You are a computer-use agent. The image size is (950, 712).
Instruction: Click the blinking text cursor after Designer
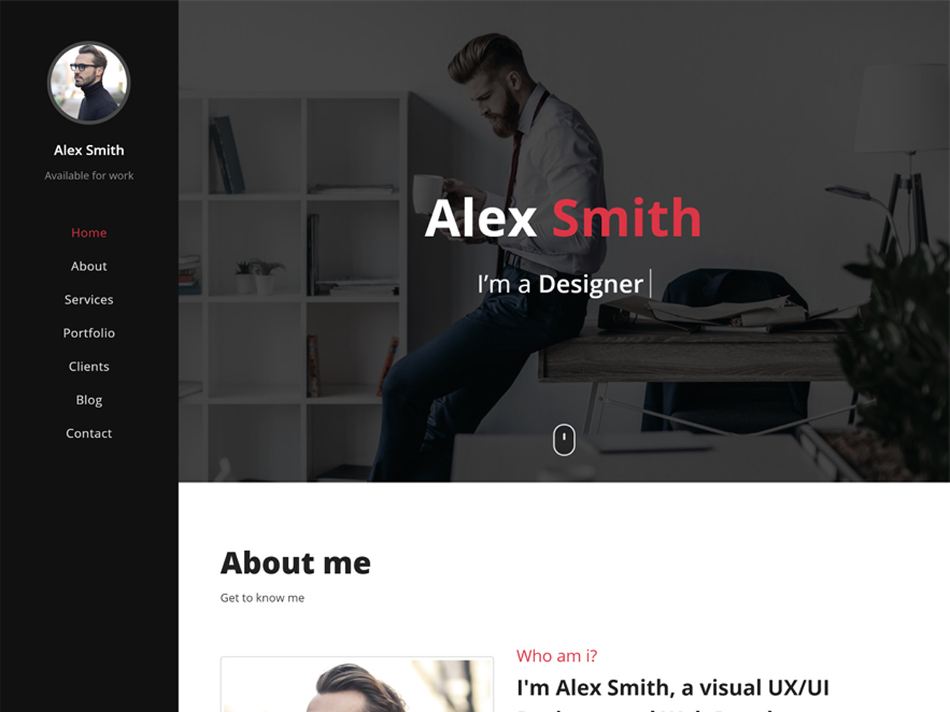tap(651, 283)
